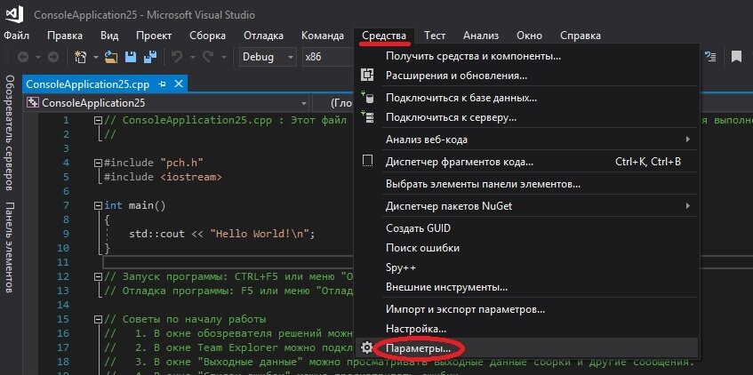Click the "Hello World!\n" string in code

coord(261,234)
